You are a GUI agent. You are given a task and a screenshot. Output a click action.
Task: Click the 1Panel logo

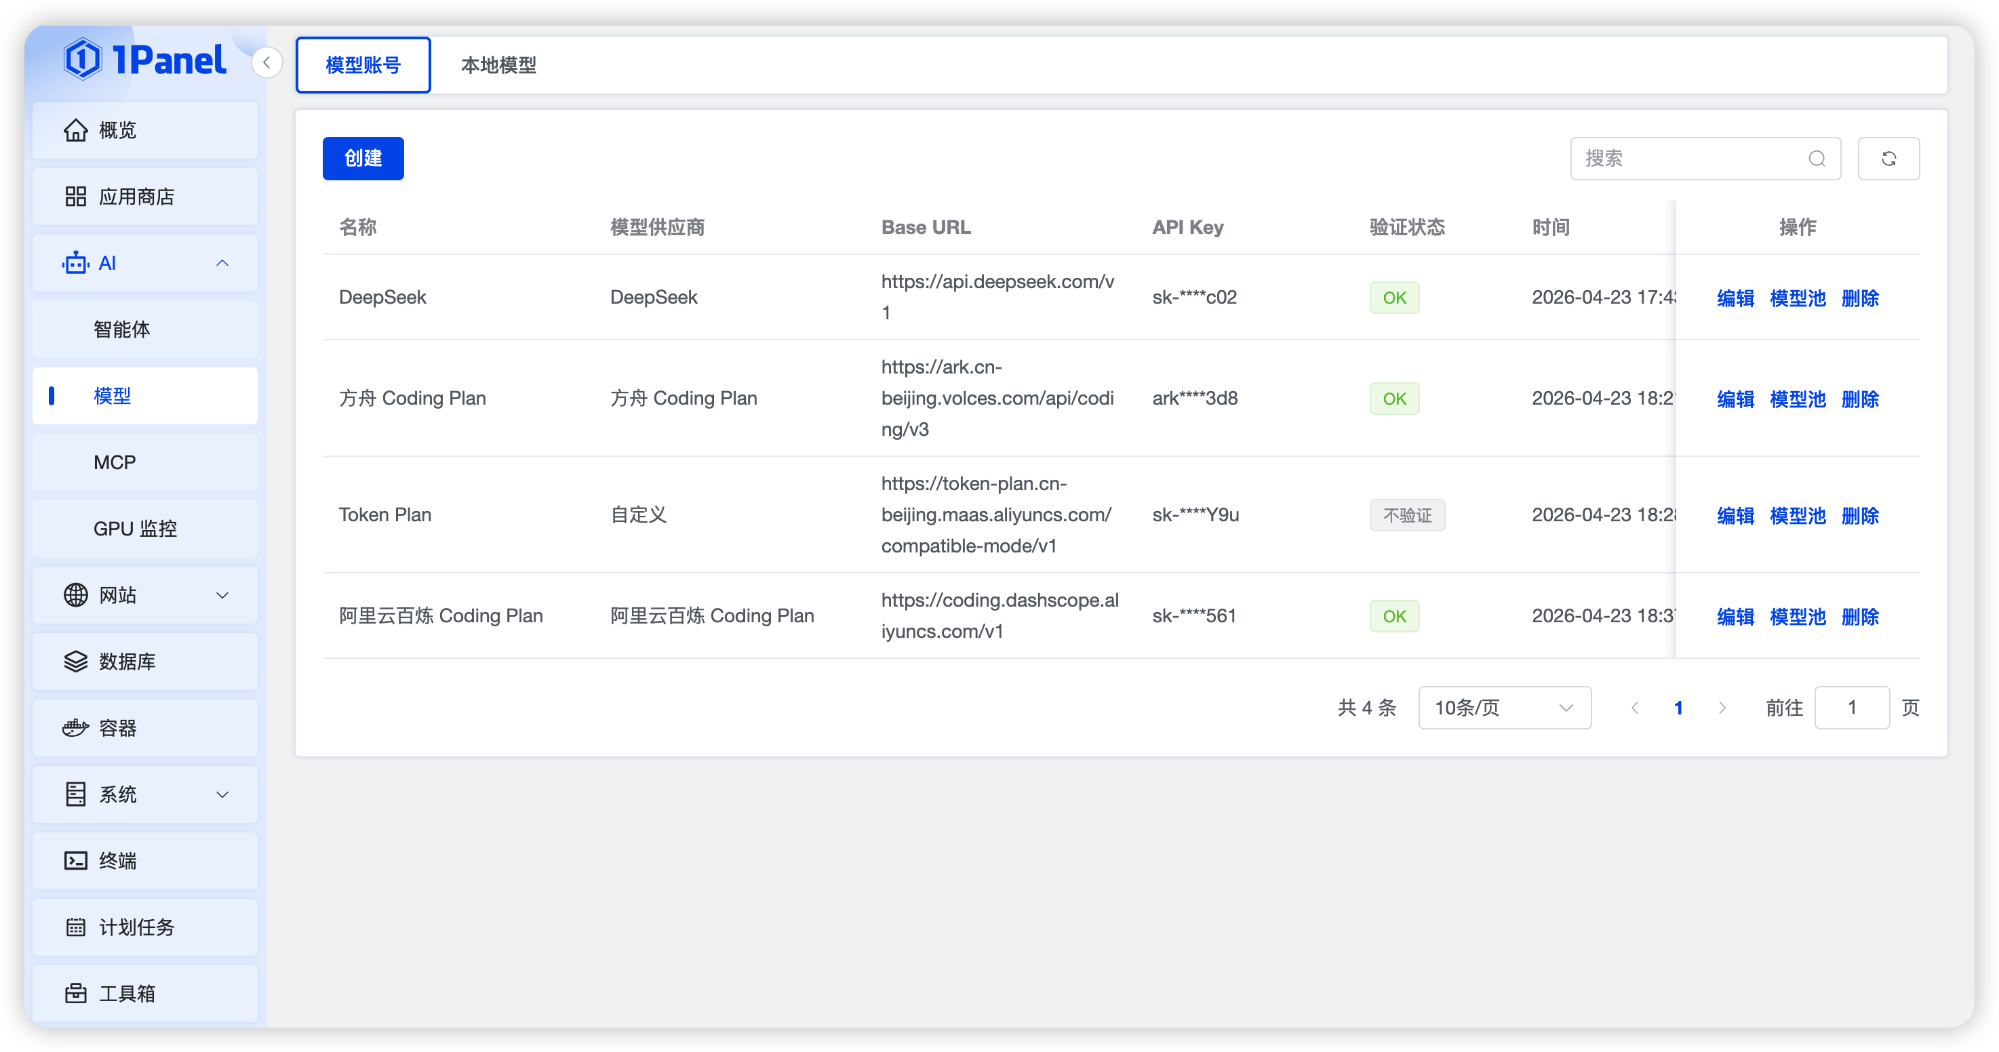tap(145, 59)
